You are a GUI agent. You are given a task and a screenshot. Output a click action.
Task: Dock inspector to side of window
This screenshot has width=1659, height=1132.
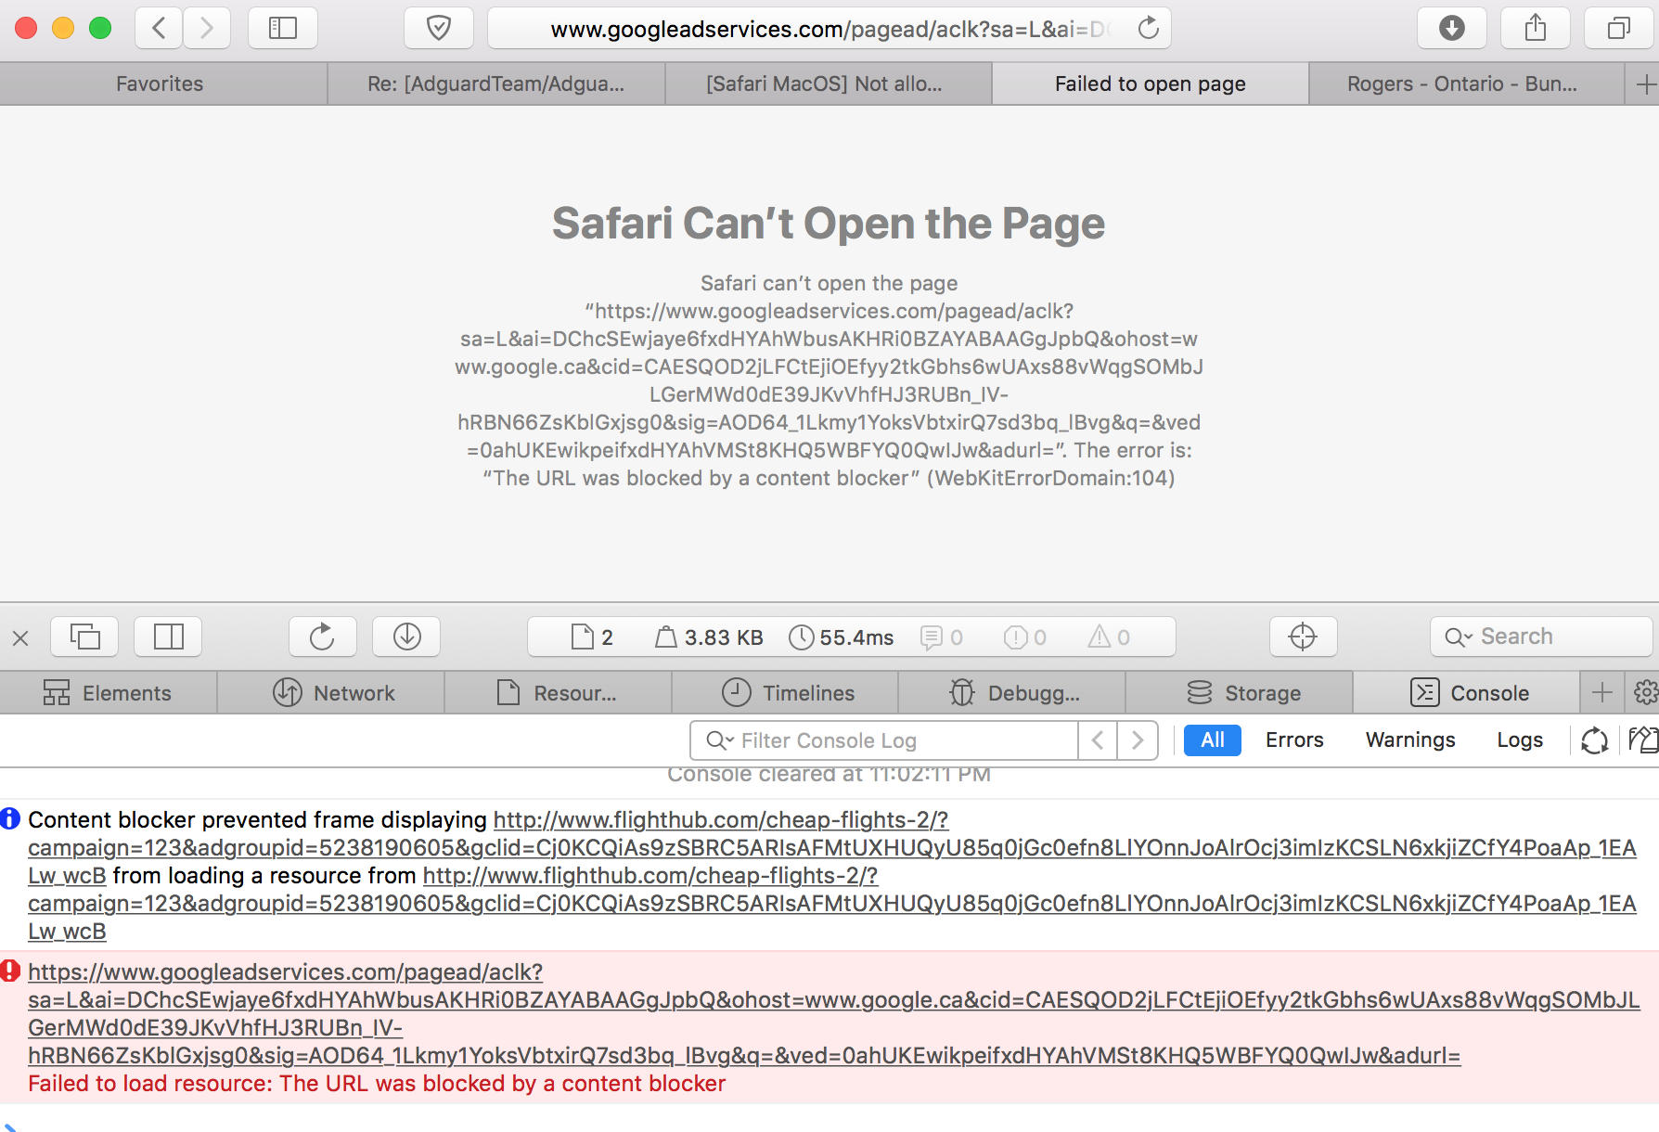(168, 637)
